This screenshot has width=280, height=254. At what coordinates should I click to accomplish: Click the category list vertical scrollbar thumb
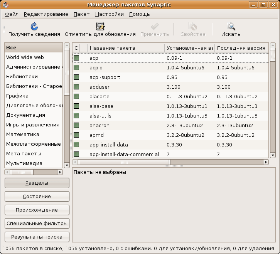coord(67,72)
